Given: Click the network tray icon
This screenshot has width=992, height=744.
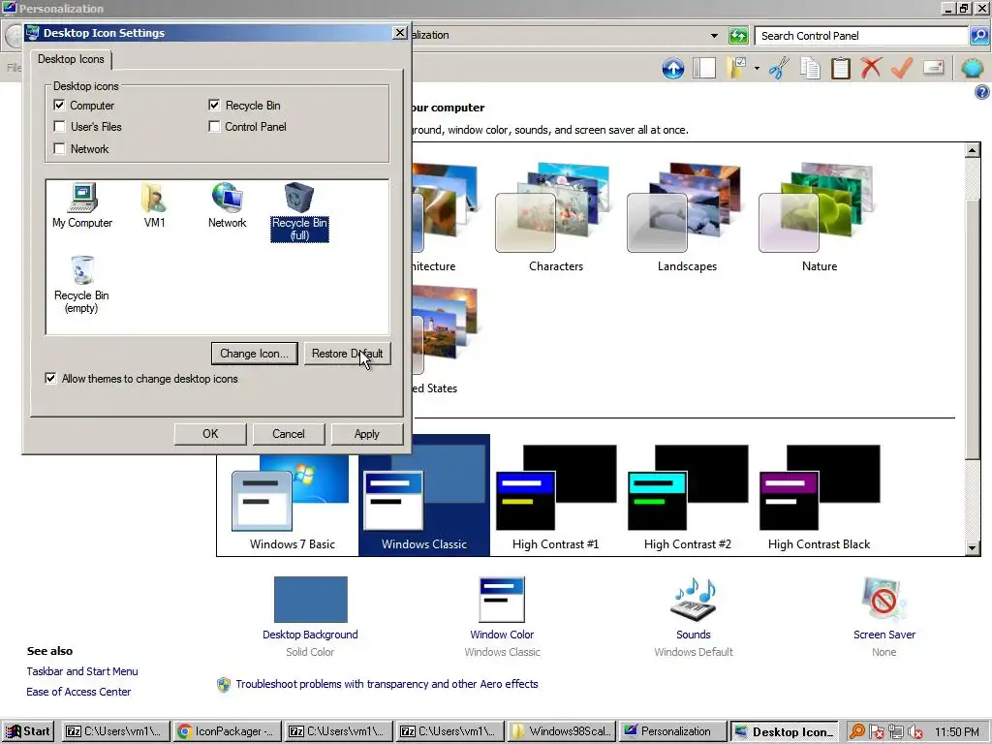Looking at the screenshot, I should pos(895,732).
